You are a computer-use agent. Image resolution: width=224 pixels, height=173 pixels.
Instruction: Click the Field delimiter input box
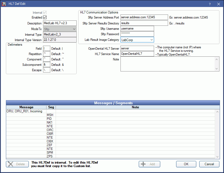pos(47,49)
